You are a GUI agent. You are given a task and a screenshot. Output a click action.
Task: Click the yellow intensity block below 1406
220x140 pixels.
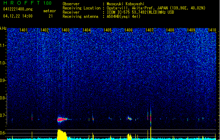(x=129, y=137)
